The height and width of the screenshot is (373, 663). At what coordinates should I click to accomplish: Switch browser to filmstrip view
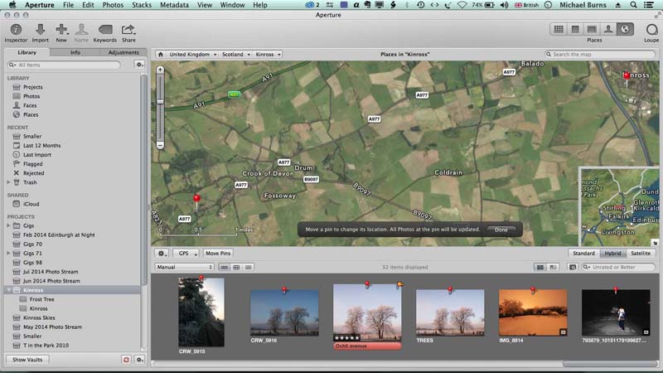pos(225,267)
